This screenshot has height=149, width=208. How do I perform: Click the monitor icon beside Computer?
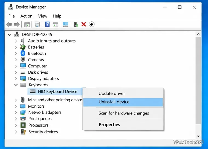tap(23, 66)
